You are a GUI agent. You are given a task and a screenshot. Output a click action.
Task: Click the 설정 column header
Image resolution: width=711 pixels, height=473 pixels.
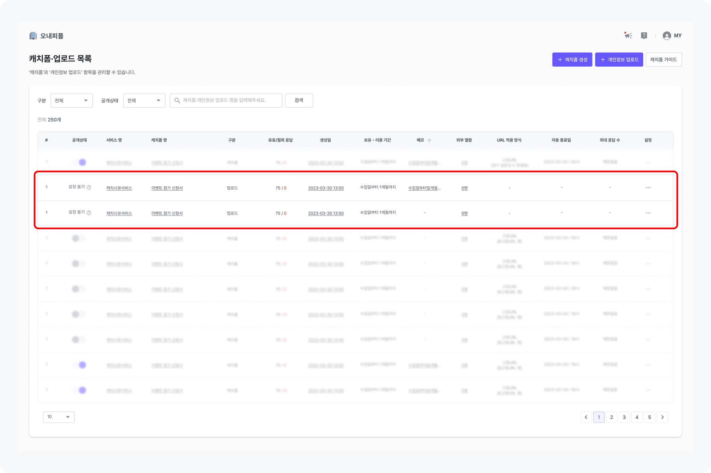pyautogui.click(x=648, y=140)
